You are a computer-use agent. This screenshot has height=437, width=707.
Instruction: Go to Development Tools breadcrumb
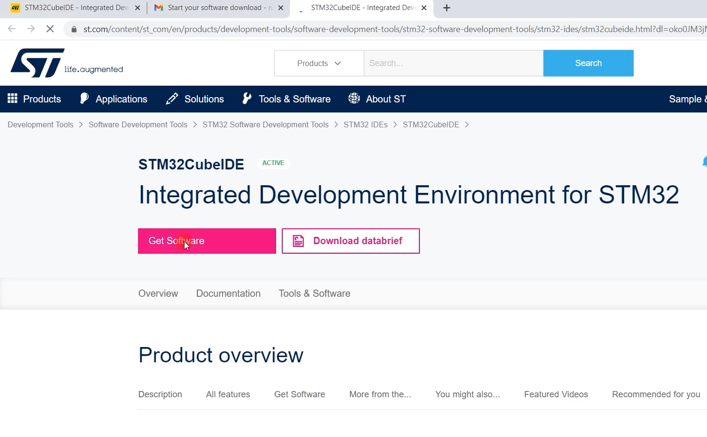click(40, 124)
